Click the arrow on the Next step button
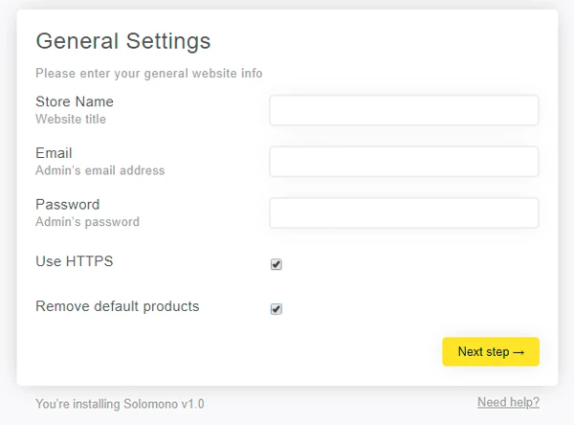Viewport: 574px width, 425px height. (519, 352)
